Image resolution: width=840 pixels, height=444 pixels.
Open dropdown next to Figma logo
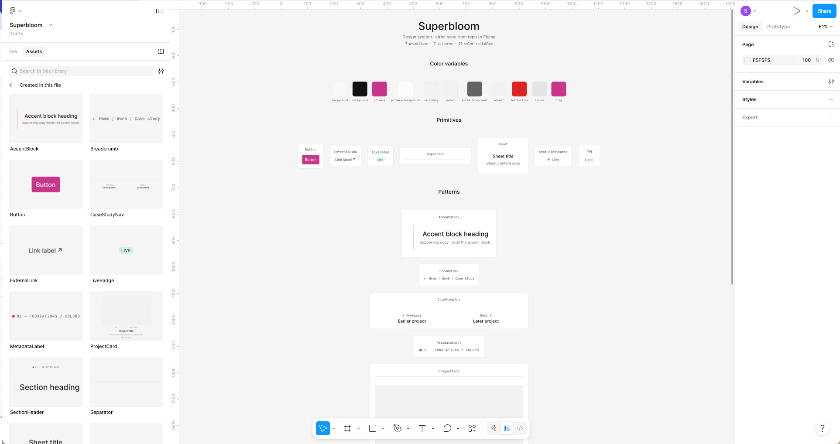point(20,11)
